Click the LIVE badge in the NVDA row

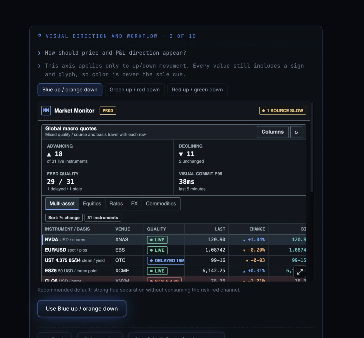click(157, 240)
